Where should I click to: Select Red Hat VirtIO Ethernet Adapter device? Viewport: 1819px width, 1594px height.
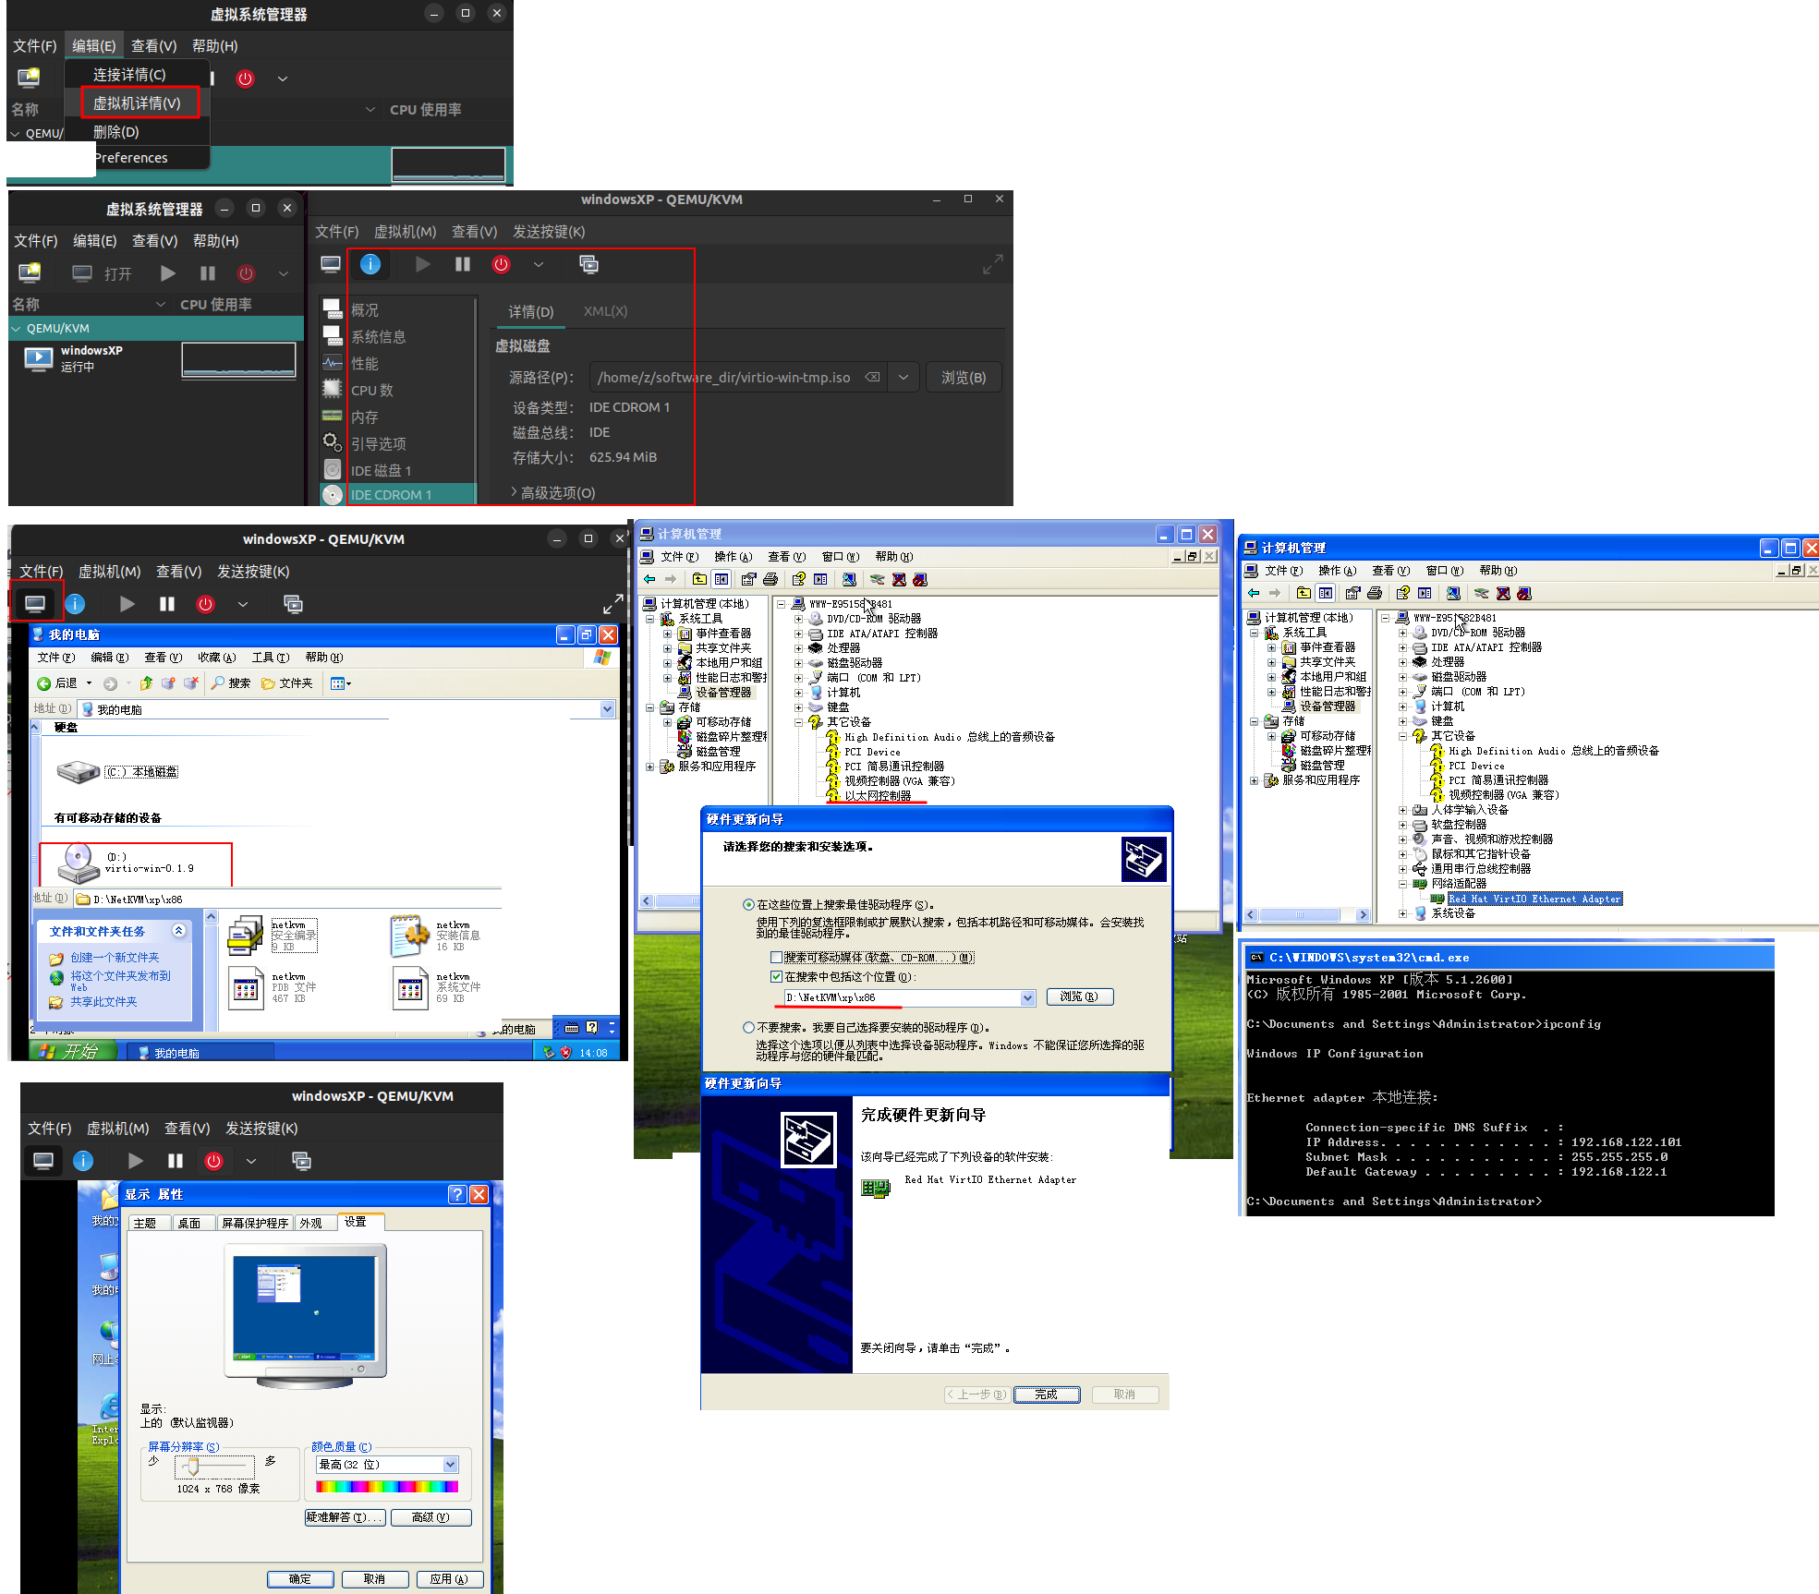click(x=1534, y=899)
